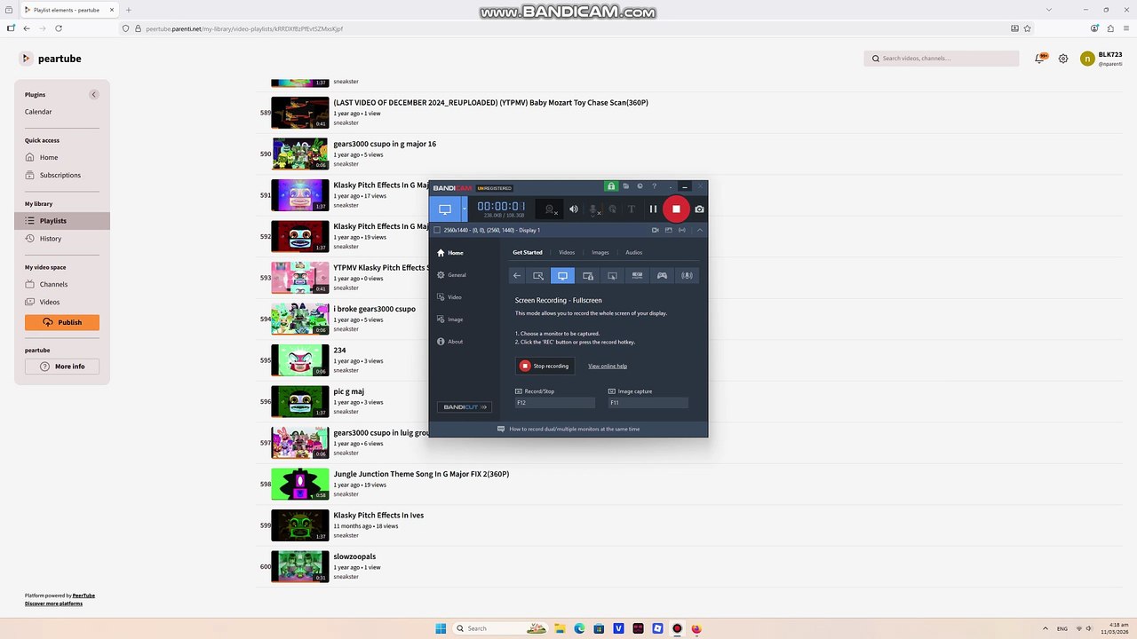Open the Jungle Junction Theme Song video title
1137x639 pixels.
pos(421,474)
